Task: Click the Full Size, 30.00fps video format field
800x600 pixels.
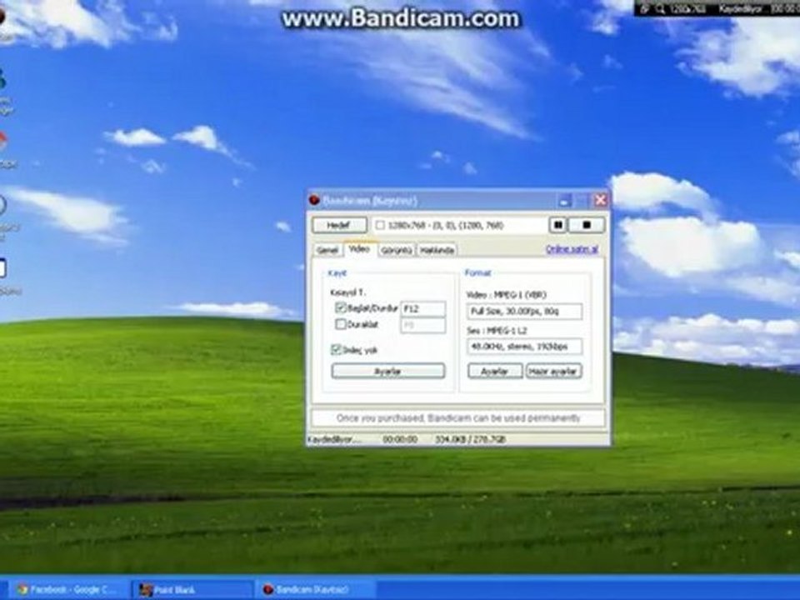Action: 524,311
